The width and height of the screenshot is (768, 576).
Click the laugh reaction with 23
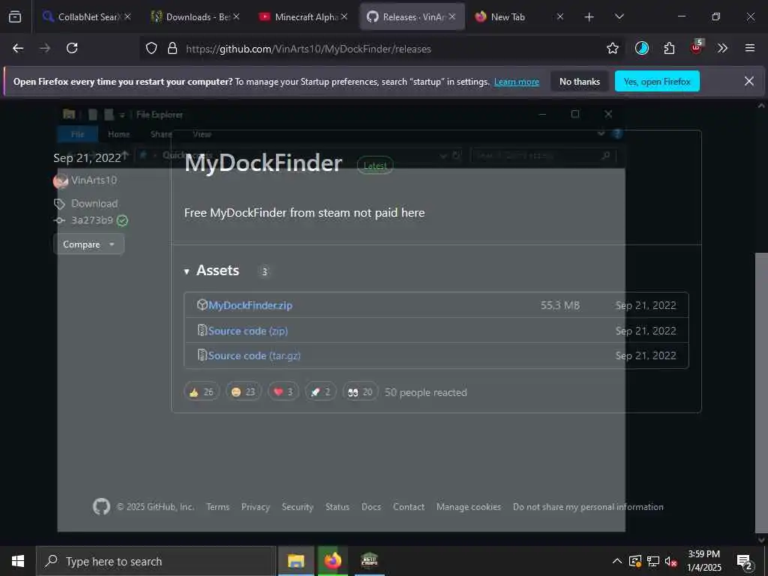244,391
